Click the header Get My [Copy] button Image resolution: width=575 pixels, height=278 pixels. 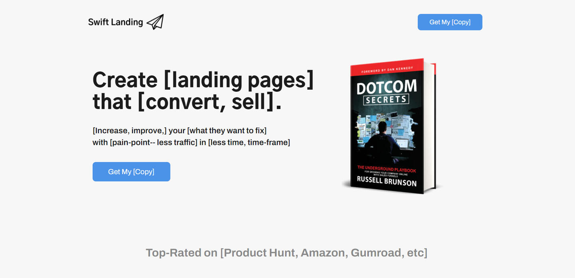(450, 22)
